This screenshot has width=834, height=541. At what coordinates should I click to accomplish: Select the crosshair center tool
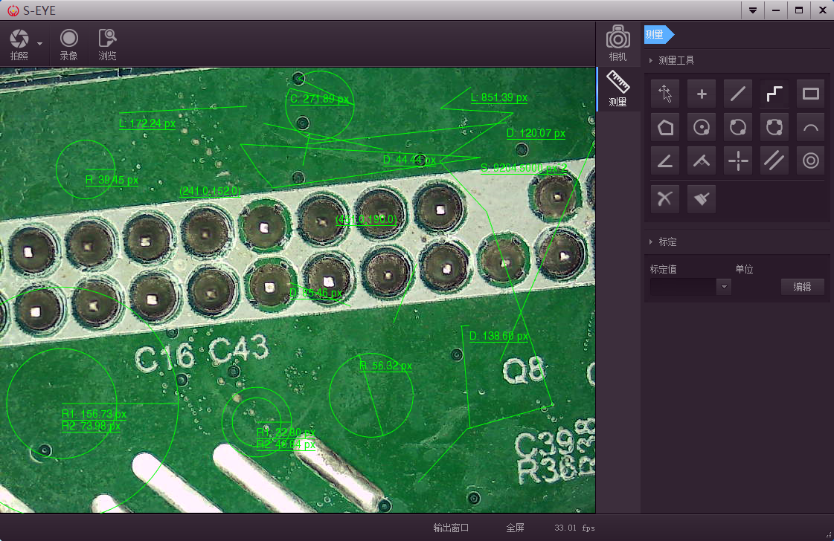738,161
